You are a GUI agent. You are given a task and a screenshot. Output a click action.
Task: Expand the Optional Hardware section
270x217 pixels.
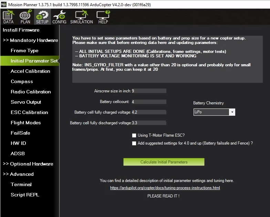click(x=28, y=164)
